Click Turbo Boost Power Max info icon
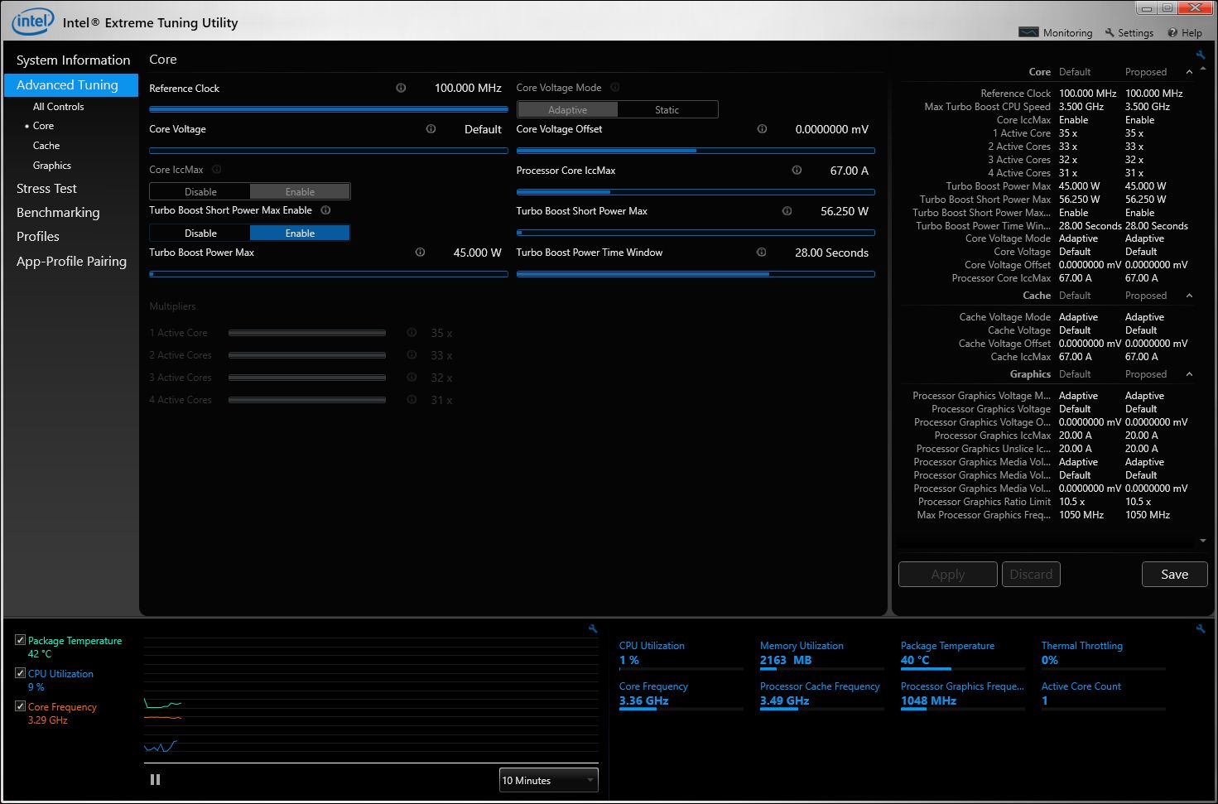The height and width of the screenshot is (804, 1218). 420,253
